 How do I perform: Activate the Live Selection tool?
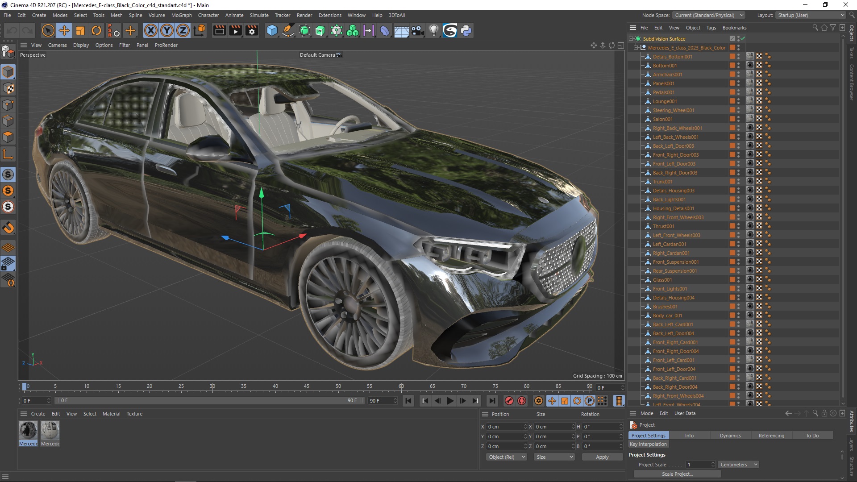point(48,30)
